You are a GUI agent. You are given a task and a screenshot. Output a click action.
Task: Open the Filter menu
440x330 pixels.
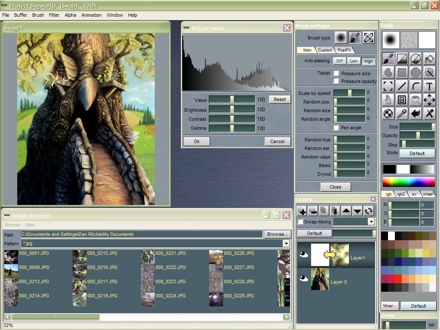pos(54,15)
